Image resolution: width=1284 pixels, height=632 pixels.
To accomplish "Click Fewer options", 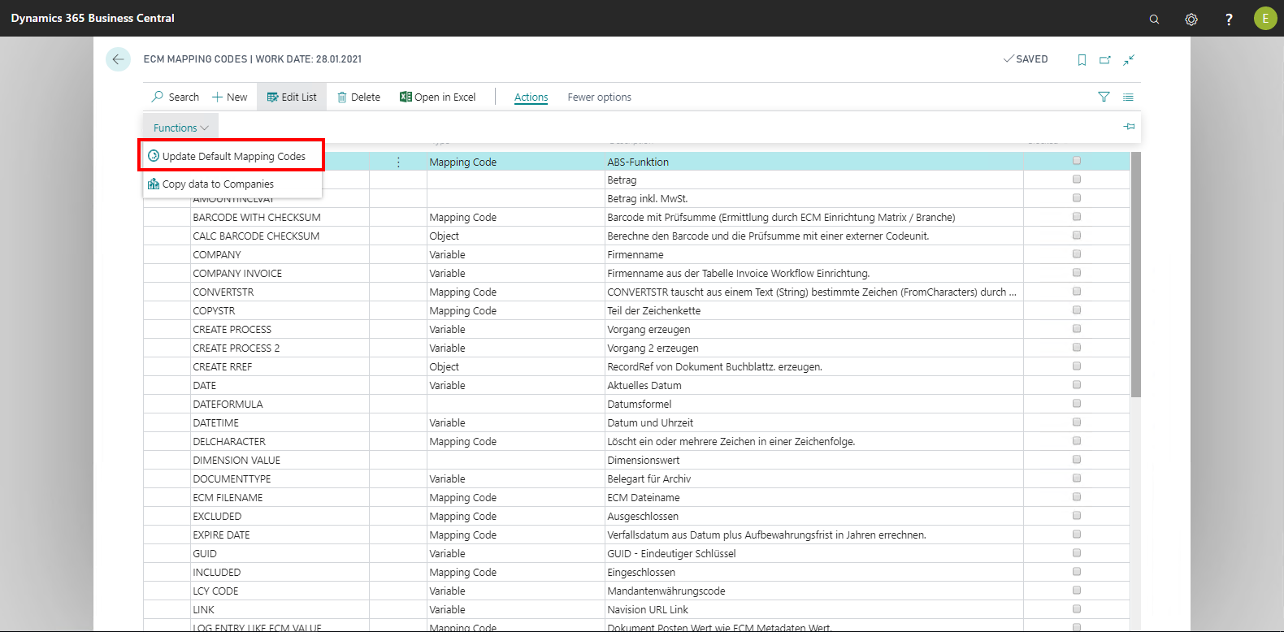I will point(599,97).
